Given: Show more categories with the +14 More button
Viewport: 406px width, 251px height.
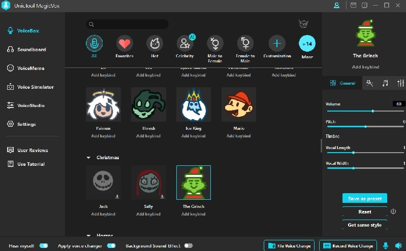Looking at the screenshot, I should point(307,44).
